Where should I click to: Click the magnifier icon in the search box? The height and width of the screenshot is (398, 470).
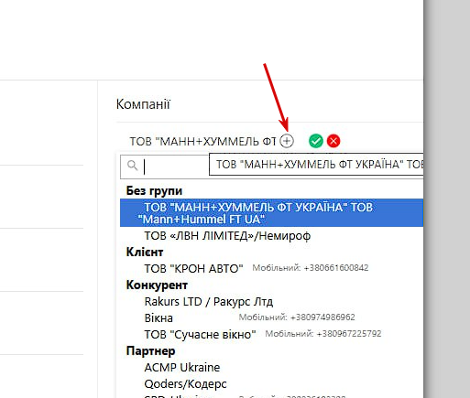(132, 166)
